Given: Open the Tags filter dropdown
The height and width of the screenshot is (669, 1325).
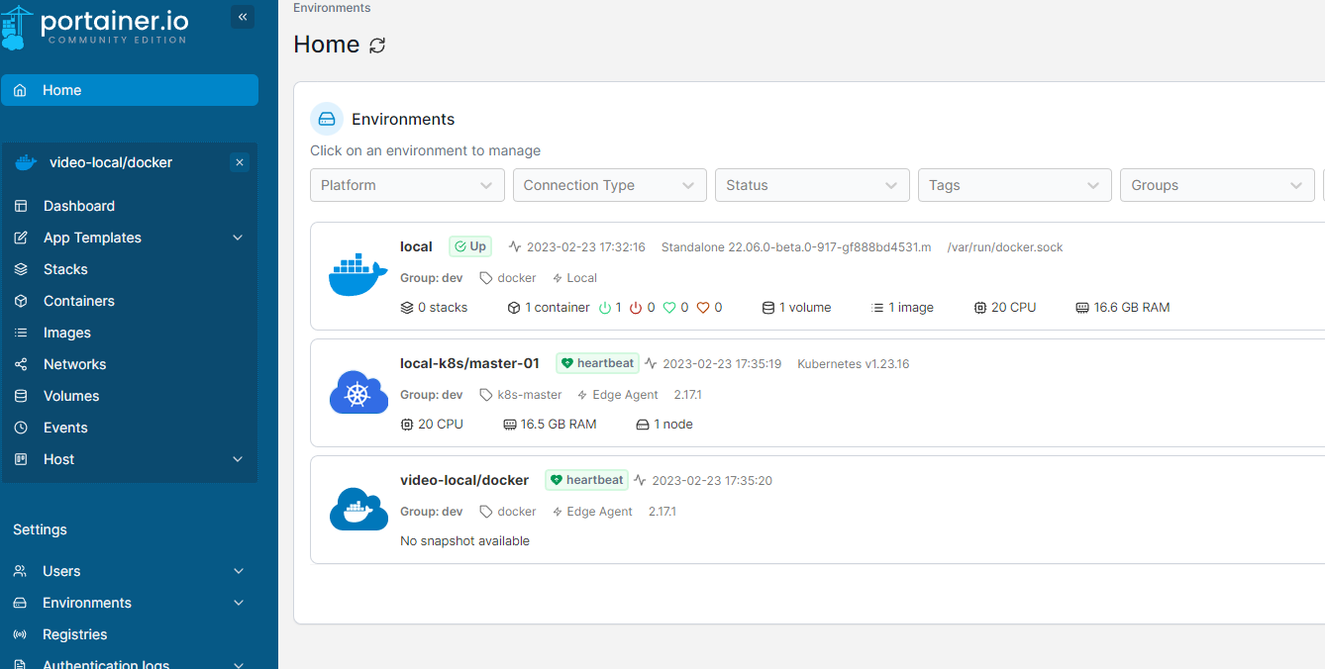Looking at the screenshot, I should click(1014, 185).
